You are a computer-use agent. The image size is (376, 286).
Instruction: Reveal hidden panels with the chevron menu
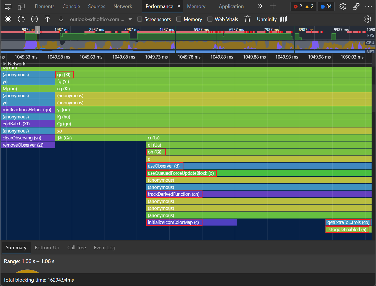click(260, 6)
